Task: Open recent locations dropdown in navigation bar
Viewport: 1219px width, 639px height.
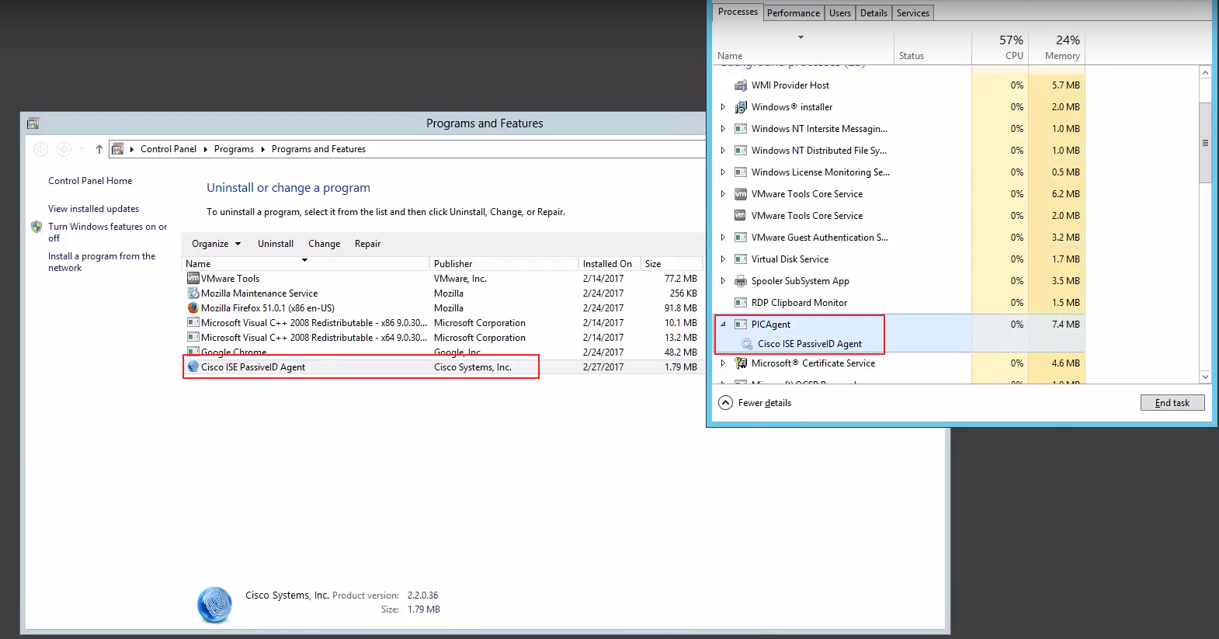Action: pos(82,149)
